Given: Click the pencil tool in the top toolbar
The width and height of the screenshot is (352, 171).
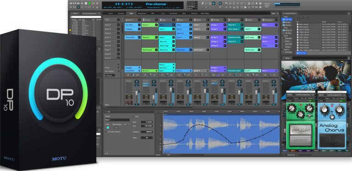Looking at the screenshot, I should coord(220,7).
